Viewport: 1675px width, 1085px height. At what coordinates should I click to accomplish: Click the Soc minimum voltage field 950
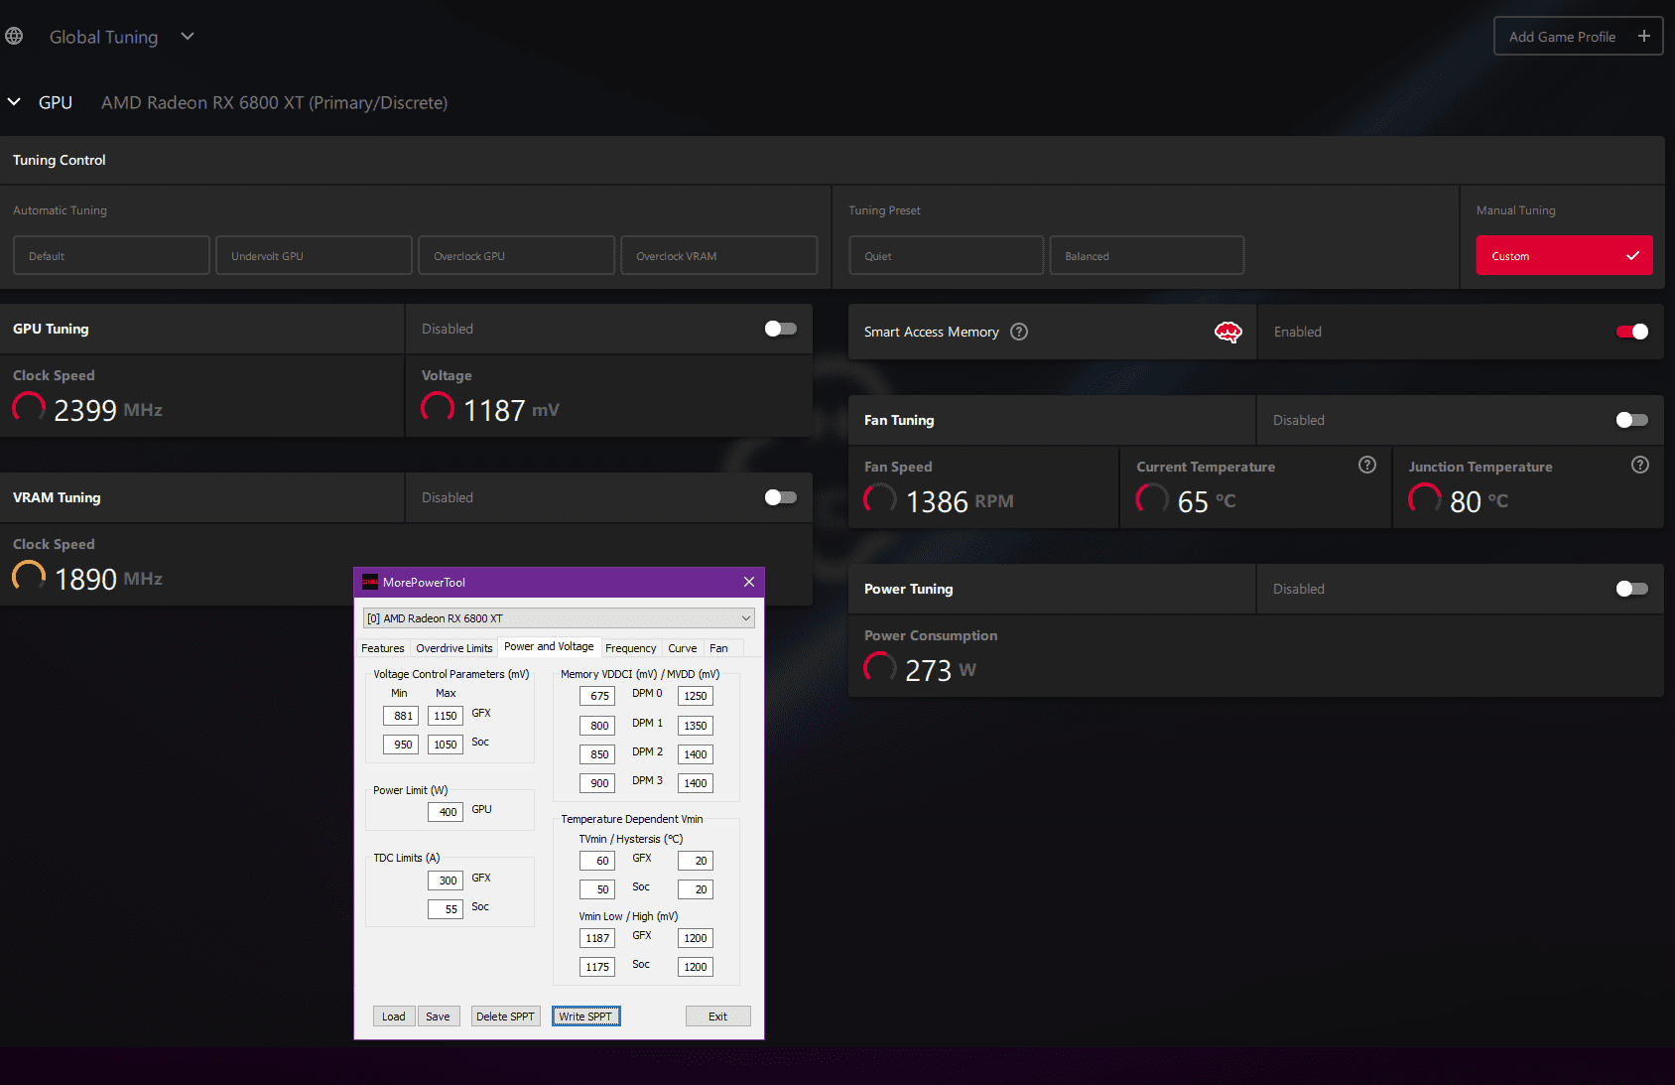[x=401, y=745]
